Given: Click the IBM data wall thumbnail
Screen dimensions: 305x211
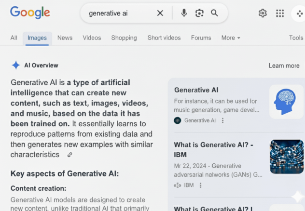Looking at the screenshot, I should (287, 157).
